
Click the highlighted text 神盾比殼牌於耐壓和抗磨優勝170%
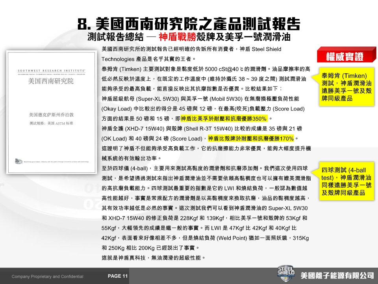251,138
